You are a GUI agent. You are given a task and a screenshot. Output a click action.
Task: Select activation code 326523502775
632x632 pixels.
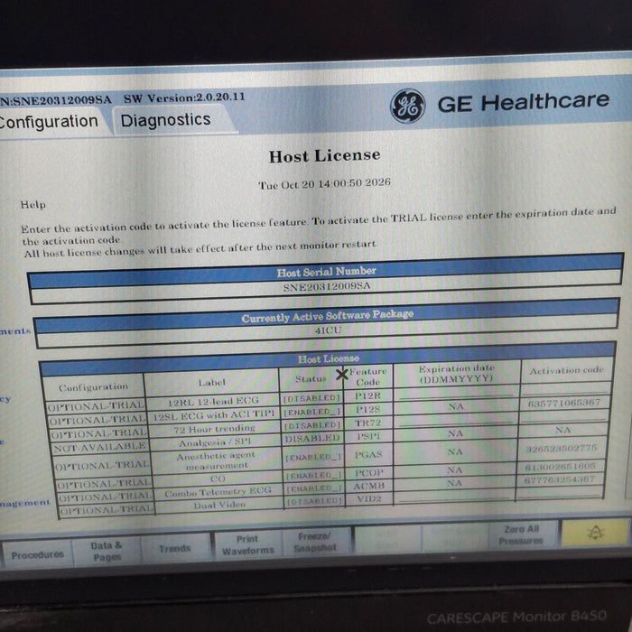point(562,448)
